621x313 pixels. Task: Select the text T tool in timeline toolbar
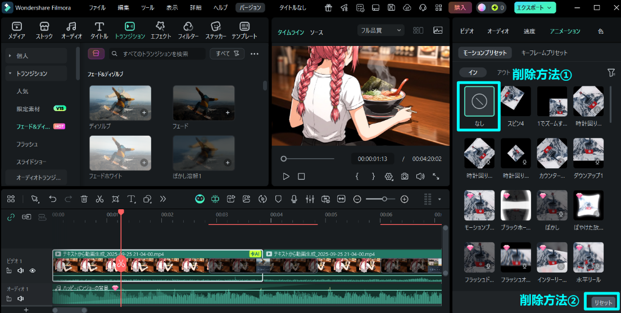[131, 199]
